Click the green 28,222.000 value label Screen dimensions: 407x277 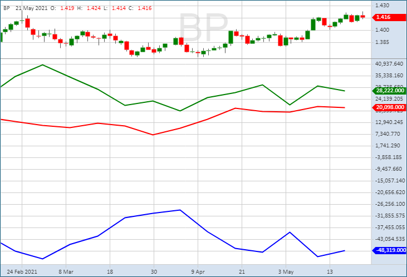coord(389,91)
